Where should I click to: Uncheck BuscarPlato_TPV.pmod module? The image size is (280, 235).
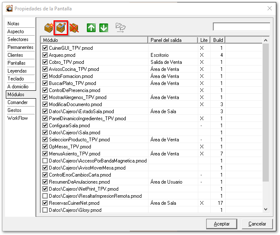click(45, 83)
